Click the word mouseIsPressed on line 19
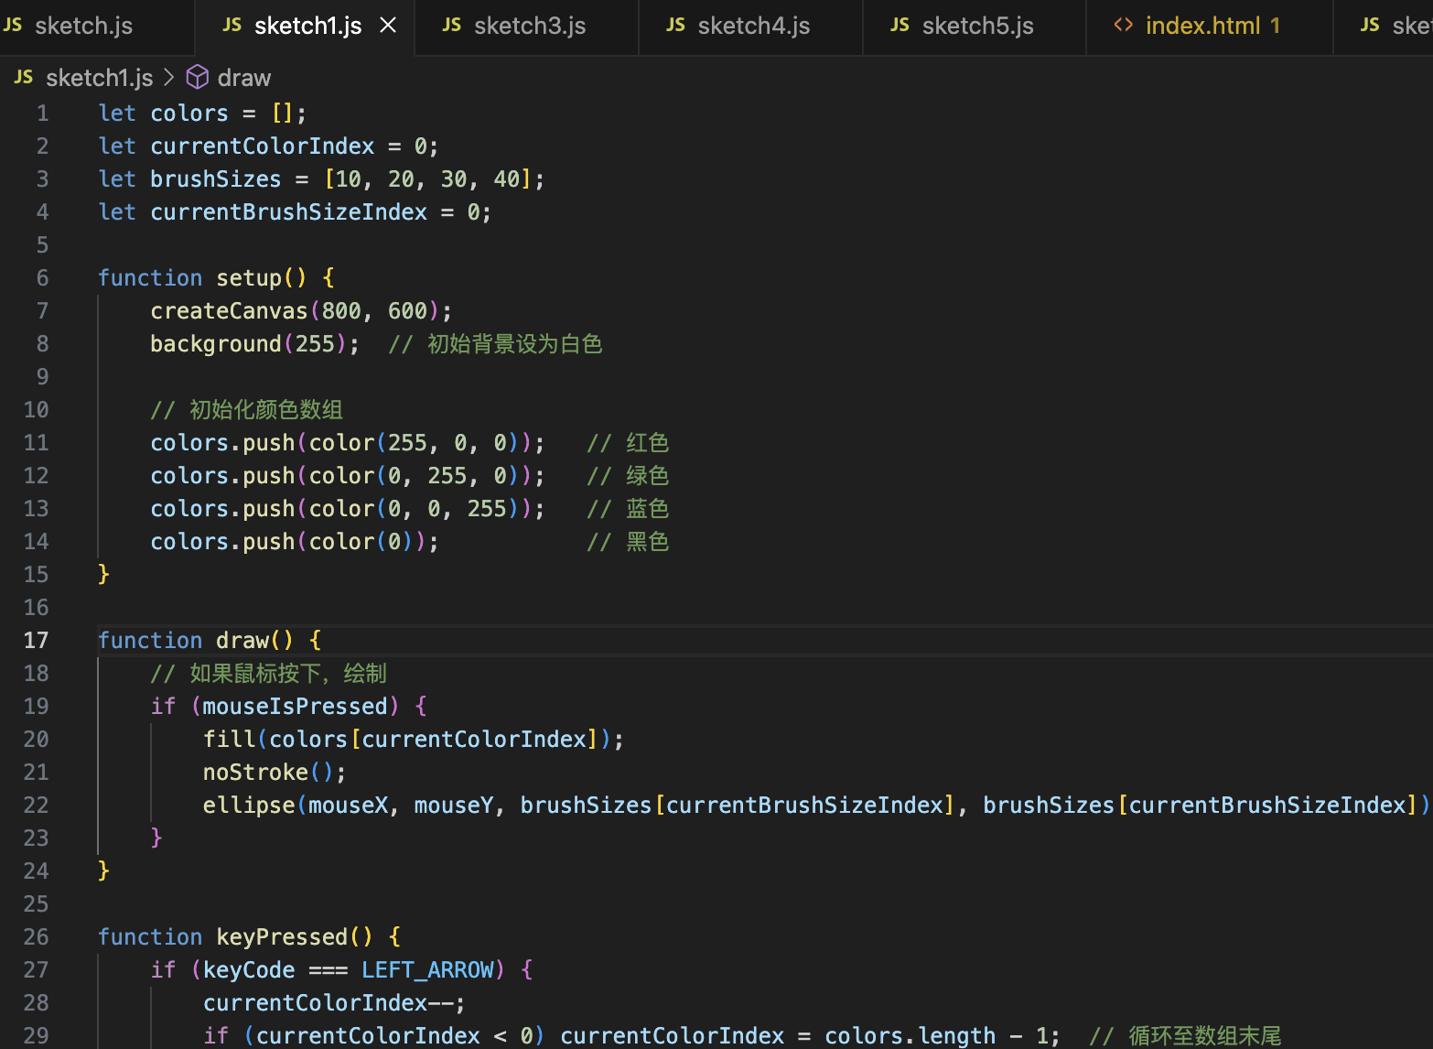Viewport: 1433px width, 1049px height. pyautogui.click(x=295, y=706)
